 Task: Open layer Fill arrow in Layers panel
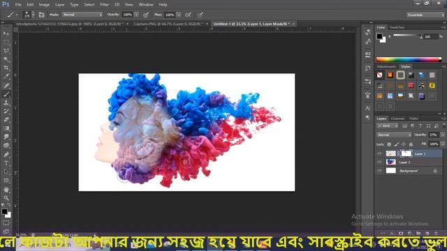[x=442, y=144]
